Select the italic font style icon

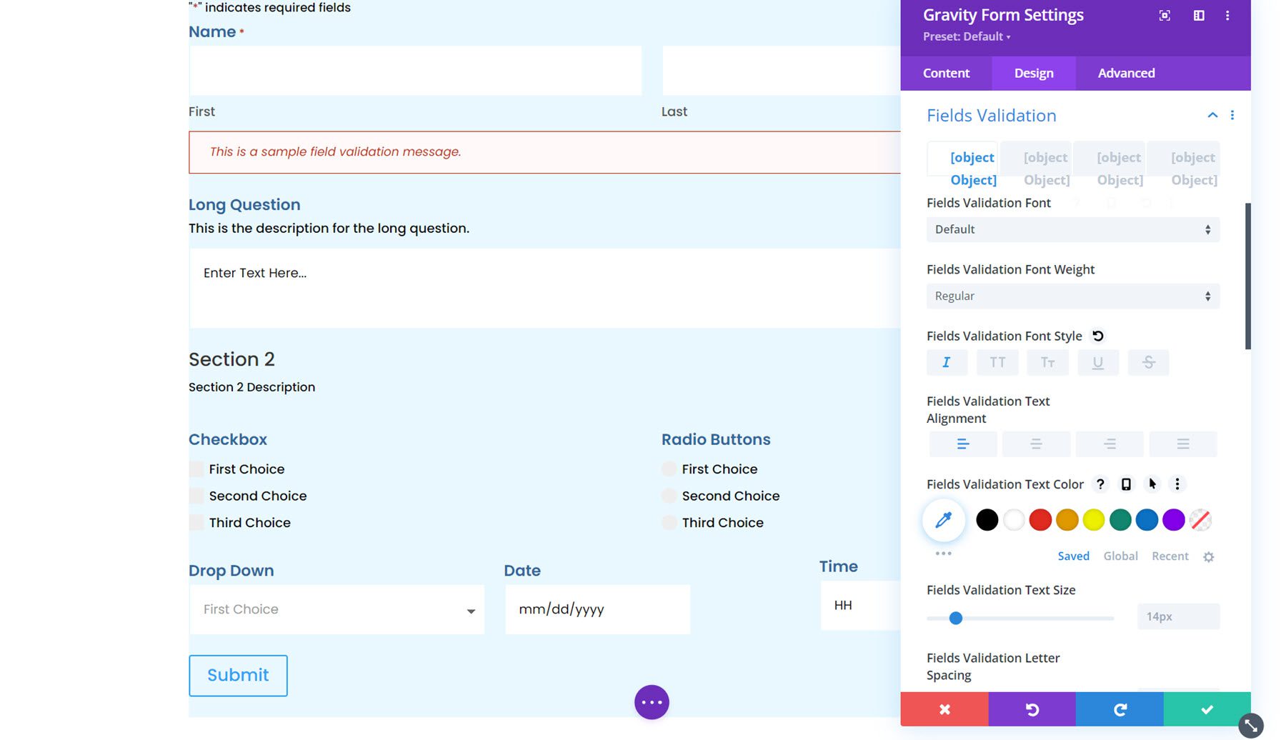tap(947, 362)
